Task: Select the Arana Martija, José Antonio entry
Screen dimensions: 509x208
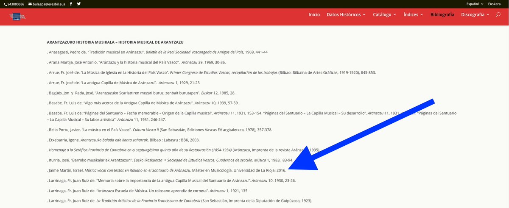Action: 137,62
